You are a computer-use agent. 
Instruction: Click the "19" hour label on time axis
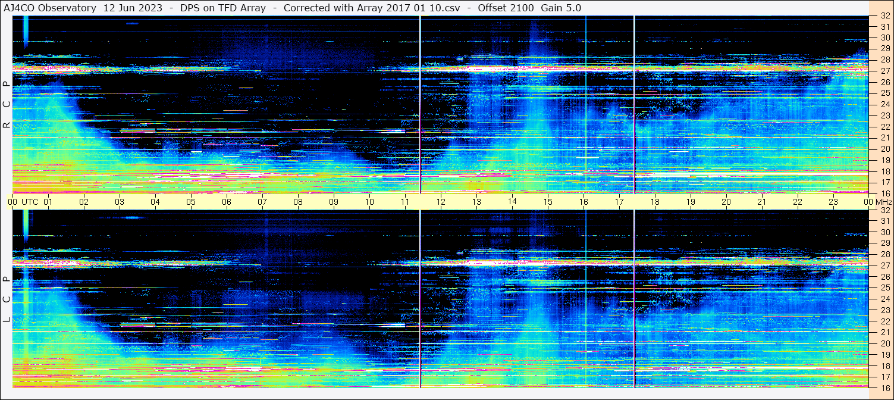691,202
